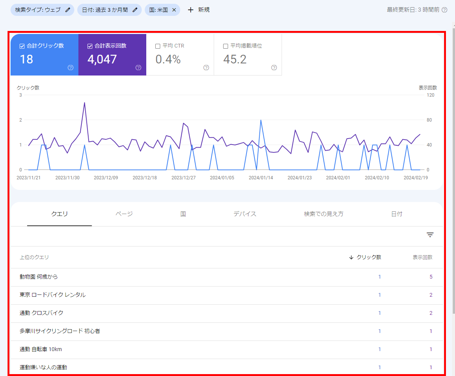The image size is (455, 376).
Task: Edit the 検索タイプ: ウェブ filter pencil icon
Action: [68, 10]
